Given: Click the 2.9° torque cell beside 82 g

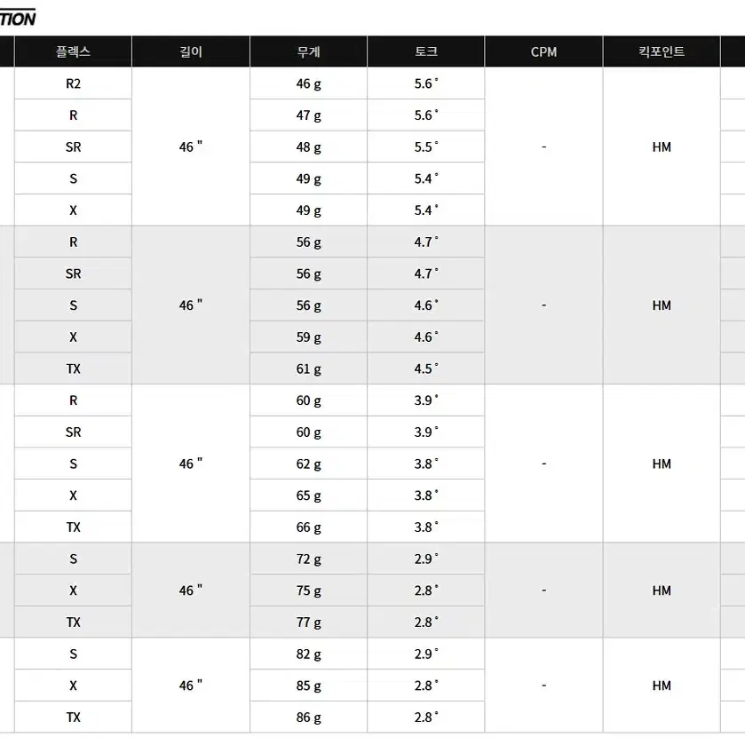Looking at the screenshot, I should tap(425, 654).
